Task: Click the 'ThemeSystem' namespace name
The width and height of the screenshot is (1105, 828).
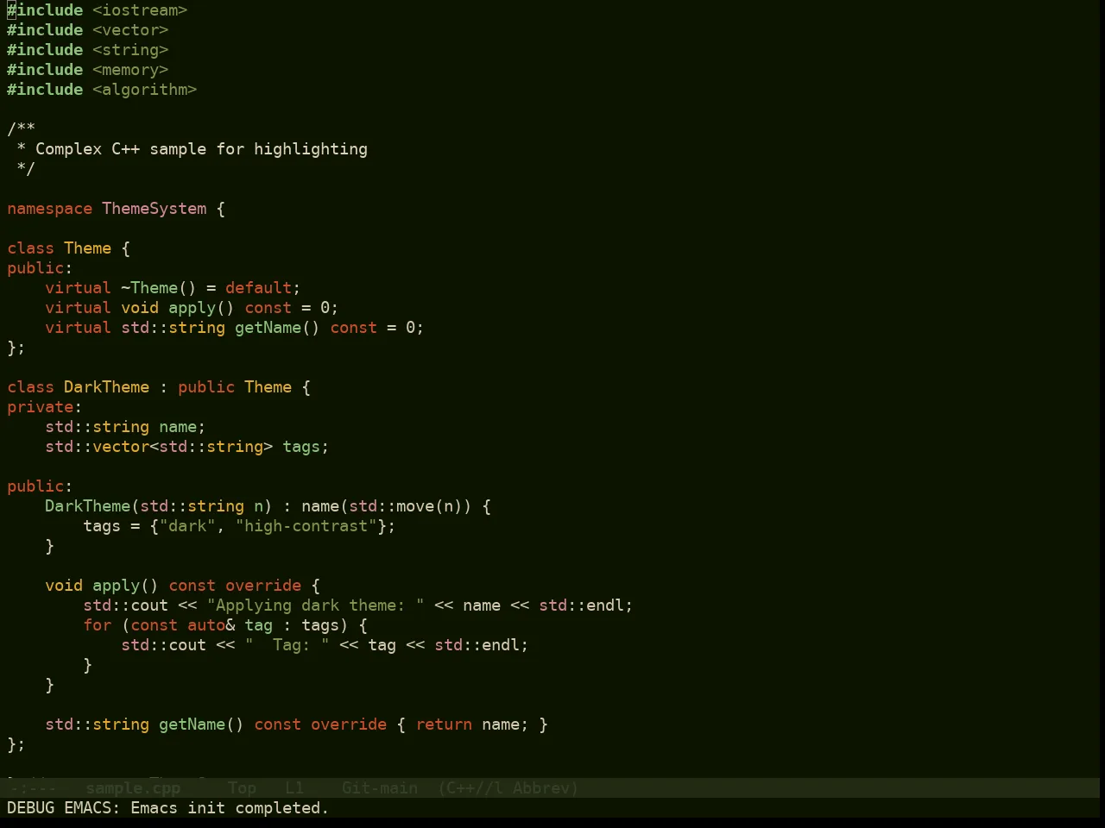Action: (x=155, y=209)
